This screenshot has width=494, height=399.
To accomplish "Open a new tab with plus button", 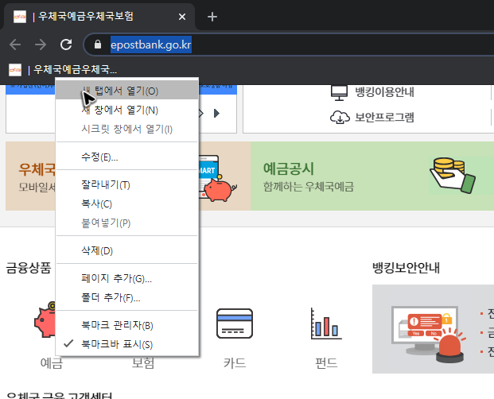I will (212, 17).
